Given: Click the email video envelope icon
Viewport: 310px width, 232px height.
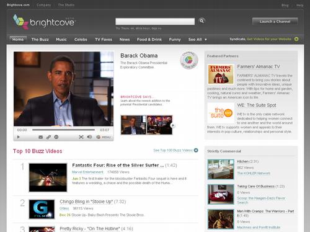Looking at the screenshot, I should (41, 137).
